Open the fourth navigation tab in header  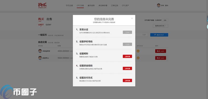click(103, 6)
